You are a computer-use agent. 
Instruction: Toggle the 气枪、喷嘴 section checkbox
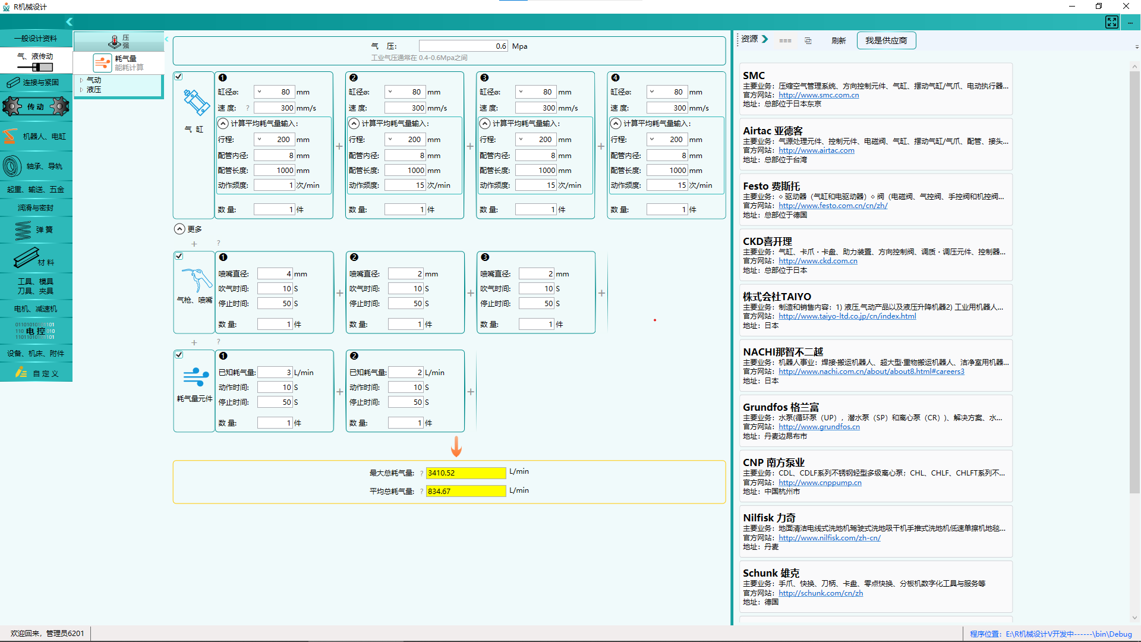(x=179, y=256)
